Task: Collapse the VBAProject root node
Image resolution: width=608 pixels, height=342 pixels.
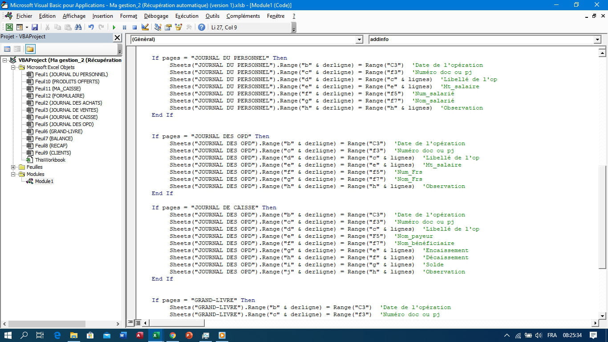Action: click(4, 60)
